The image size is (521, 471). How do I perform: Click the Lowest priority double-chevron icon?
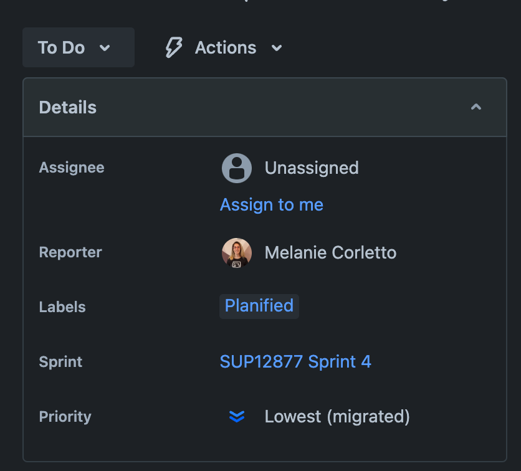click(237, 416)
